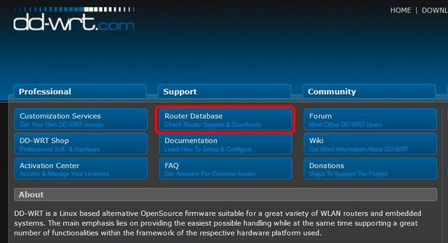Open the HOME navigation link
This screenshot has height=243, width=448.
point(400,11)
